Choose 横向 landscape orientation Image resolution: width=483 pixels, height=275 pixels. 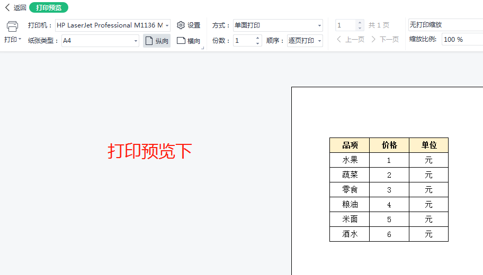click(189, 41)
